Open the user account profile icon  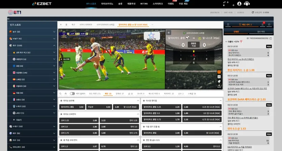click(x=239, y=4)
